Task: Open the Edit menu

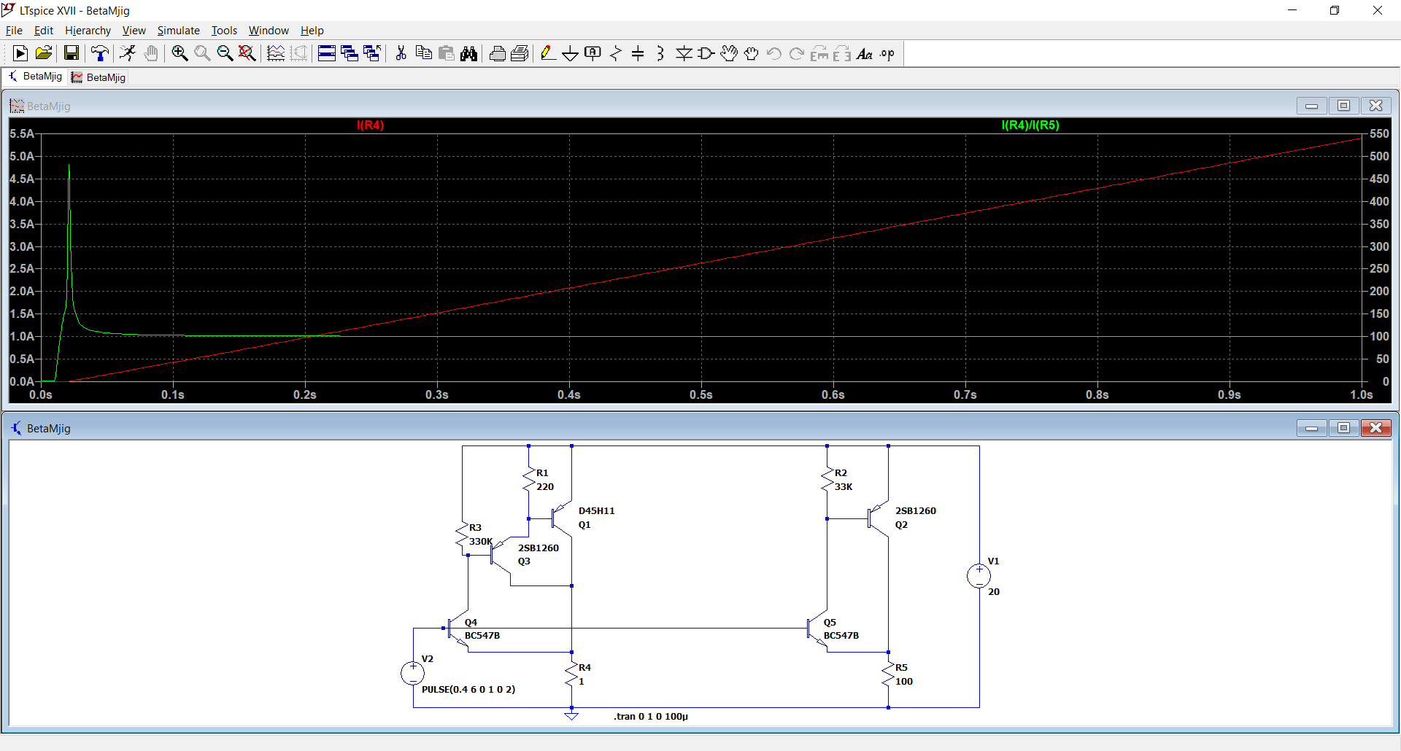Action: click(44, 31)
